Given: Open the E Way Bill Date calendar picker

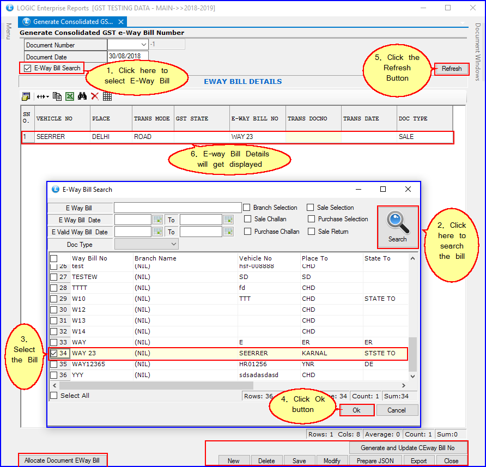Looking at the screenshot, I should coord(158,220).
